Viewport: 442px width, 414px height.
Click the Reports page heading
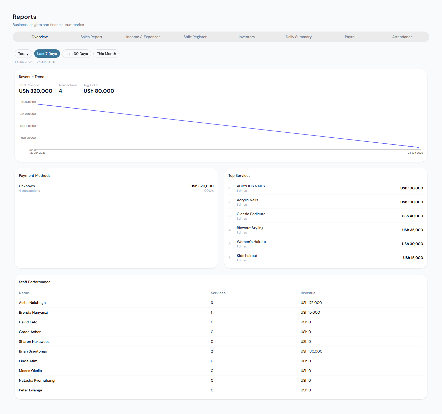click(24, 17)
